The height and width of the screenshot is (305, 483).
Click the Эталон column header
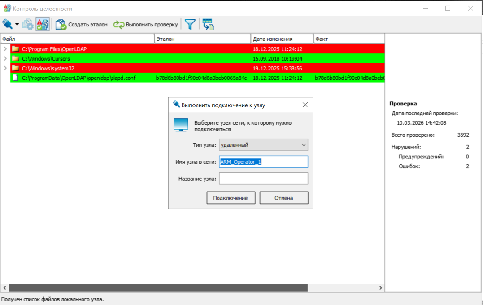coord(203,39)
